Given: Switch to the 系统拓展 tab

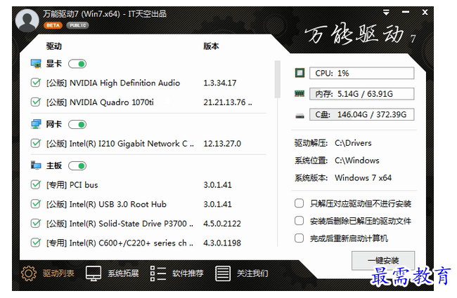Looking at the screenshot, I should pyautogui.click(x=123, y=273).
